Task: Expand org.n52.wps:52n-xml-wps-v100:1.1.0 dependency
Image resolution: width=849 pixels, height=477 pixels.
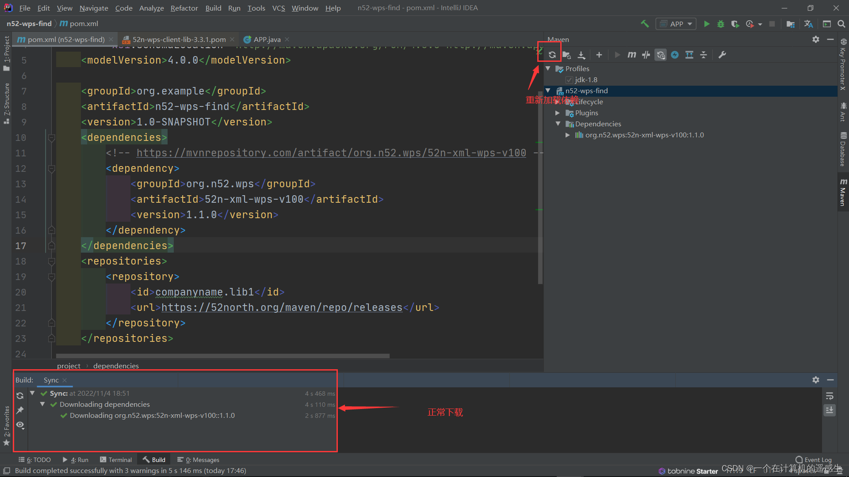Action: tap(568, 135)
